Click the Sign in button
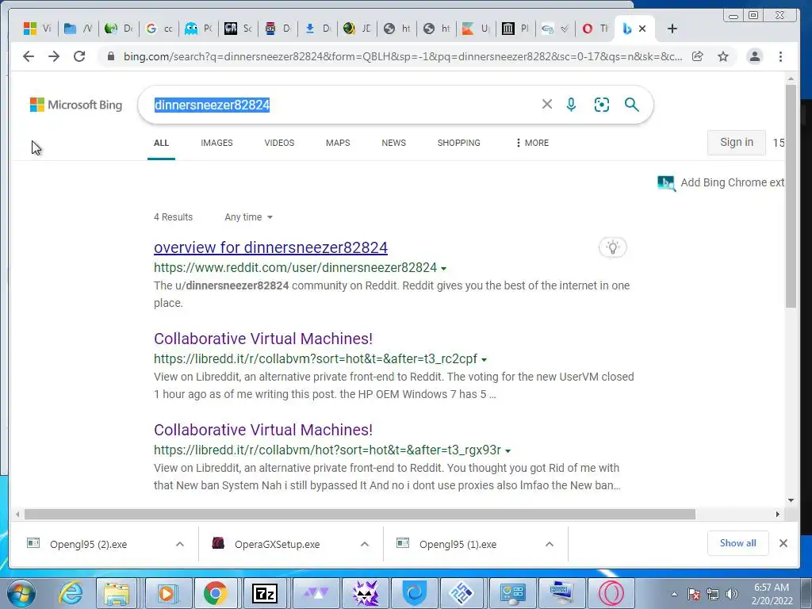 coord(737,143)
